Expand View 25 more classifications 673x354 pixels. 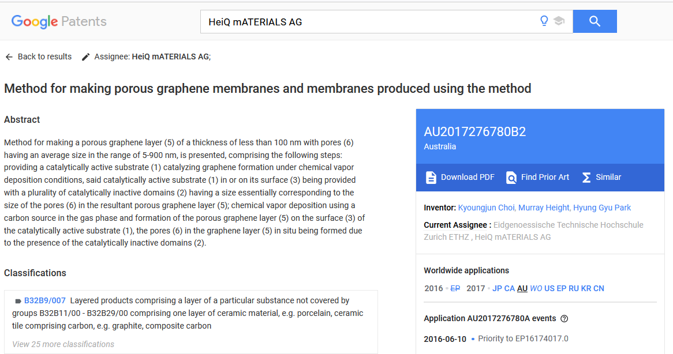tap(63, 344)
